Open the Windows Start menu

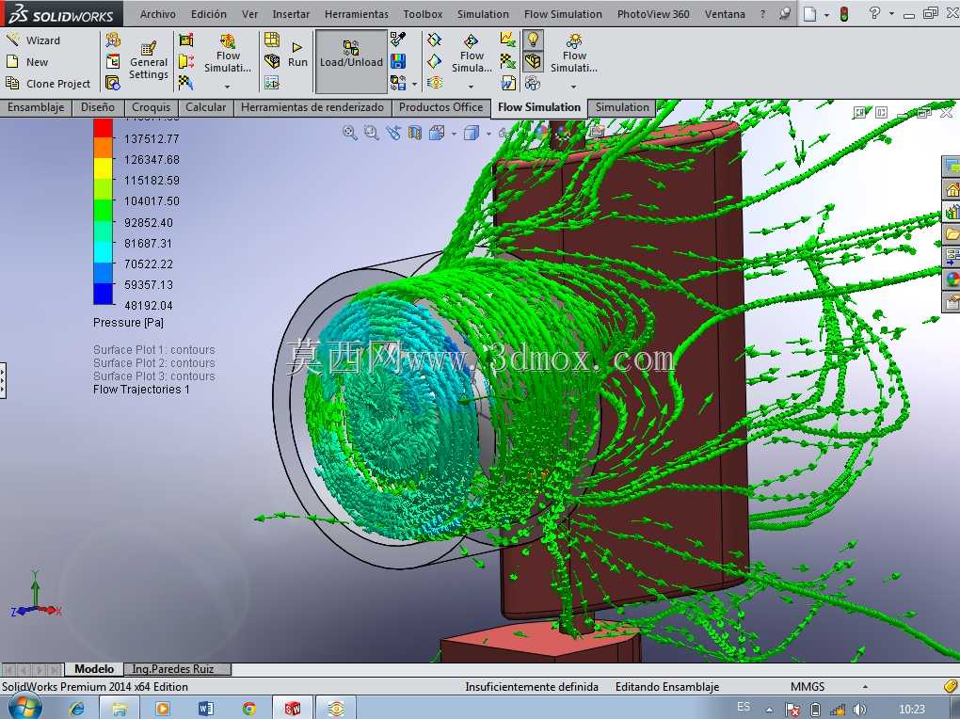(24, 707)
